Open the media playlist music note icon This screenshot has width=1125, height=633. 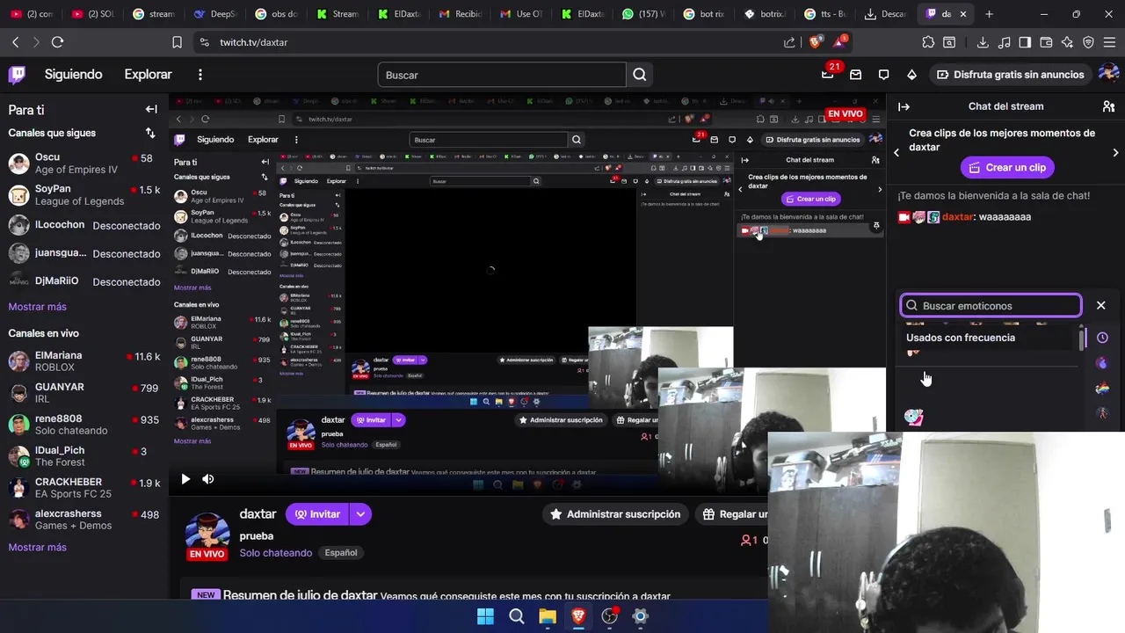click(x=1004, y=42)
